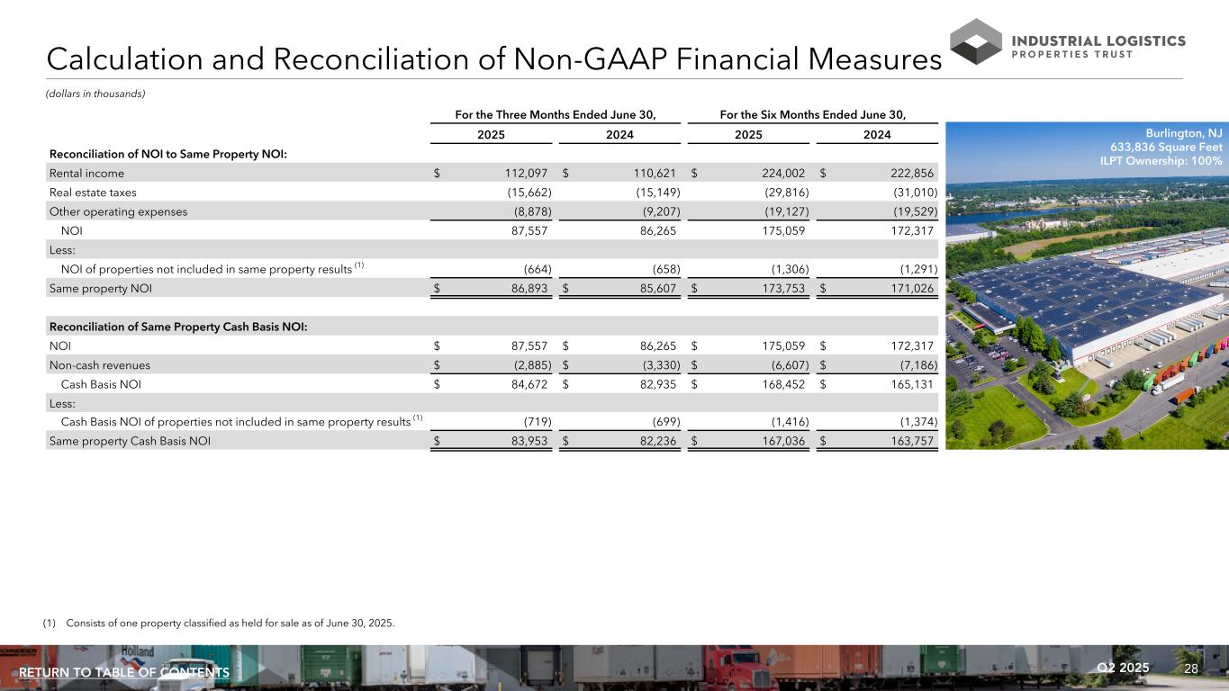Click the Same property Cash Basis NOI label
Viewport: 1229px width, 691px height.
tap(130, 441)
